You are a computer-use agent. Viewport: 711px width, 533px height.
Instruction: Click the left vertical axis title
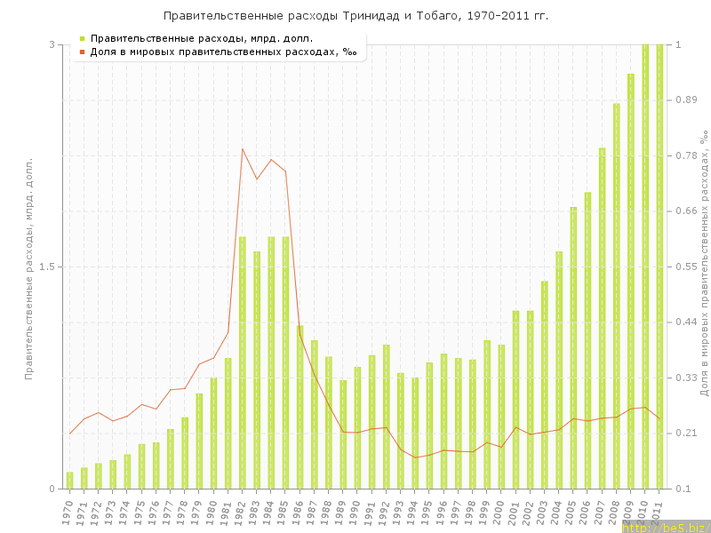(x=28, y=266)
